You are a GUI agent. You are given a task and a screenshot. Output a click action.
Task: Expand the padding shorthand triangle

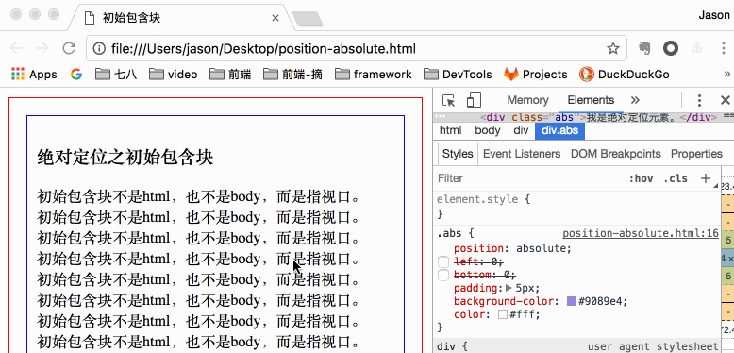[x=509, y=288]
